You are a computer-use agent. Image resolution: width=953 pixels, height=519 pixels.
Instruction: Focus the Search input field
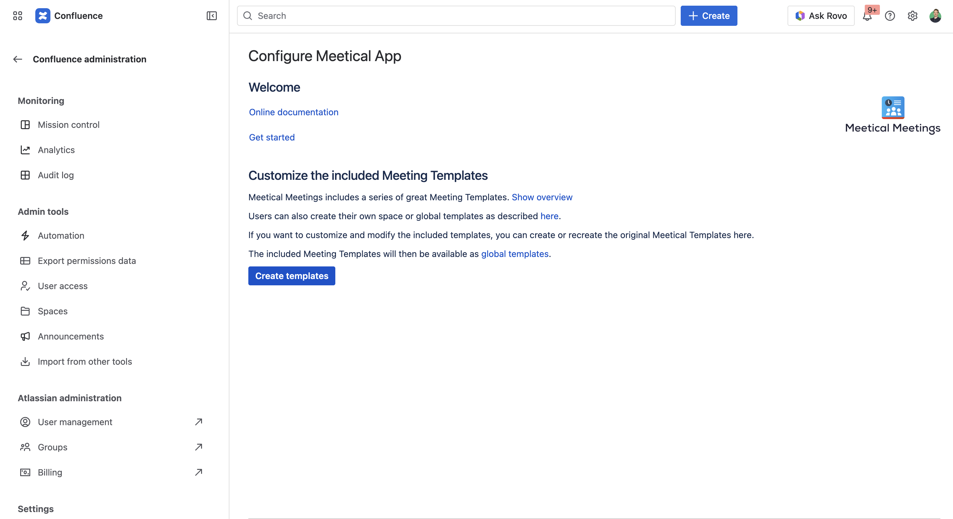click(456, 16)
